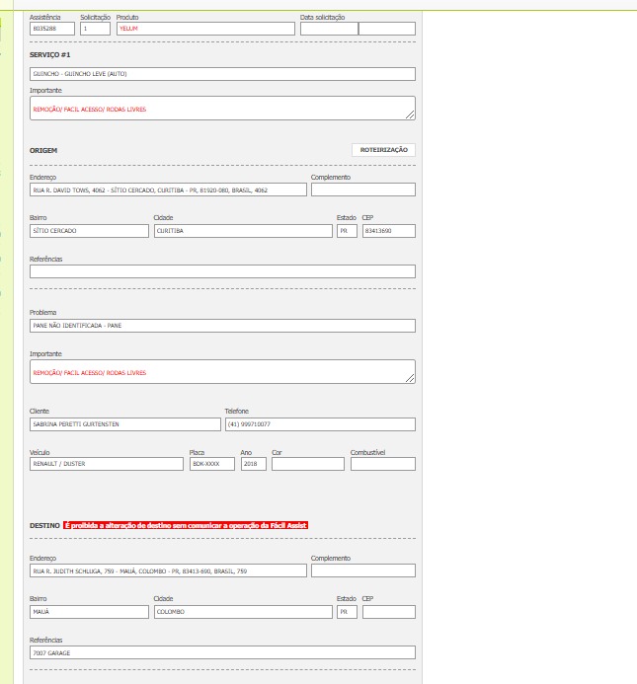637x684 pixels.
Task: Select the Solicitação field
Action: point(95,29)
